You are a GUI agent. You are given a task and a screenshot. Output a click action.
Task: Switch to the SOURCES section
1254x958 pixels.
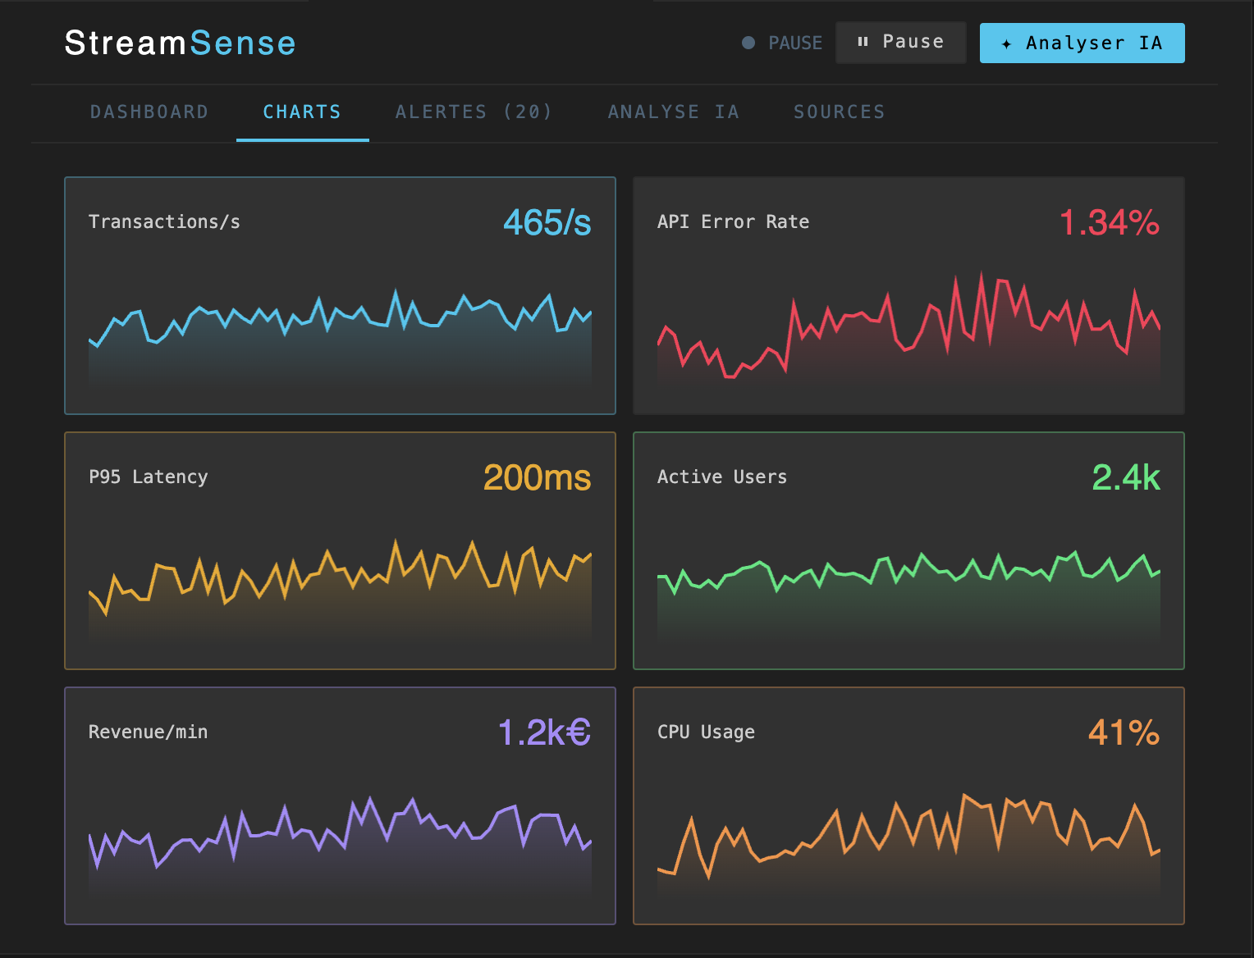coord(840,112)
